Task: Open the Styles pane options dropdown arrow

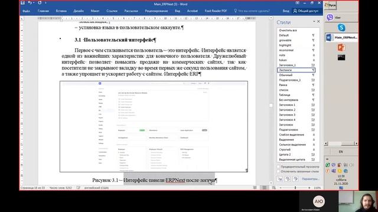Action: tap(314, 21)
